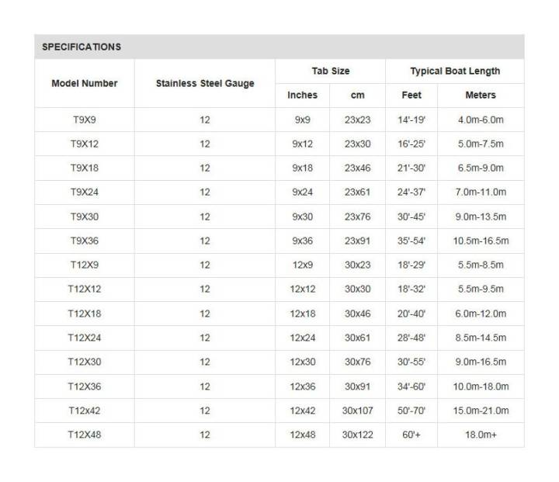The width and height of the screenshot is (559, 482).
Task: Click model number T9X24
Action: tap(85, 192)
